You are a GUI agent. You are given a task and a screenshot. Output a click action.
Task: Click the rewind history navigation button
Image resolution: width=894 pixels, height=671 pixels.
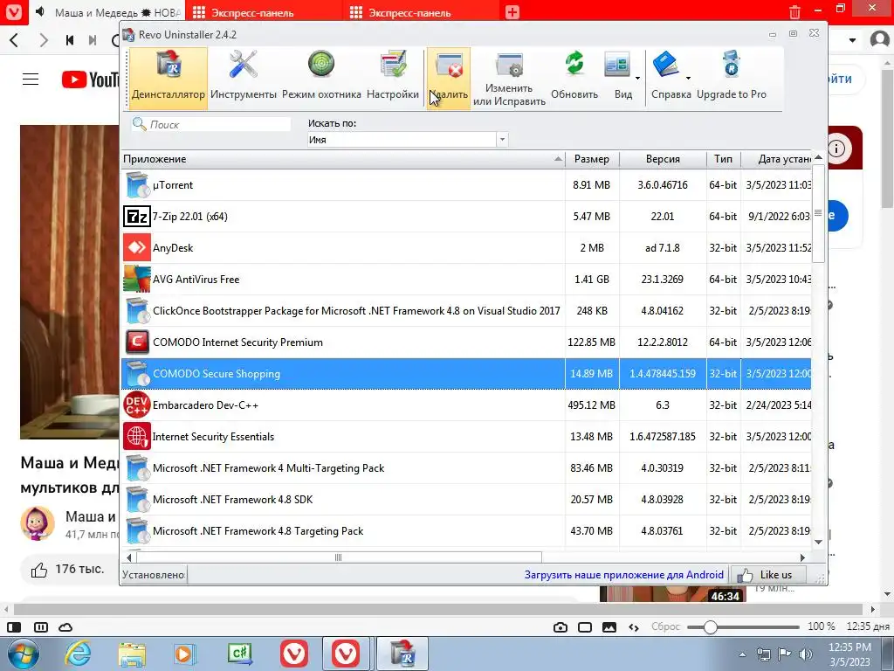[x=70, y=40]
